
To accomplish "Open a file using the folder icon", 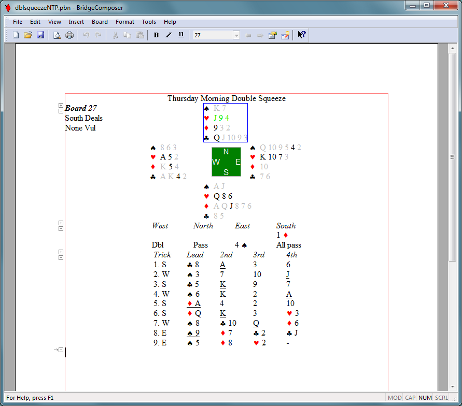I will [x=28, y=35].
